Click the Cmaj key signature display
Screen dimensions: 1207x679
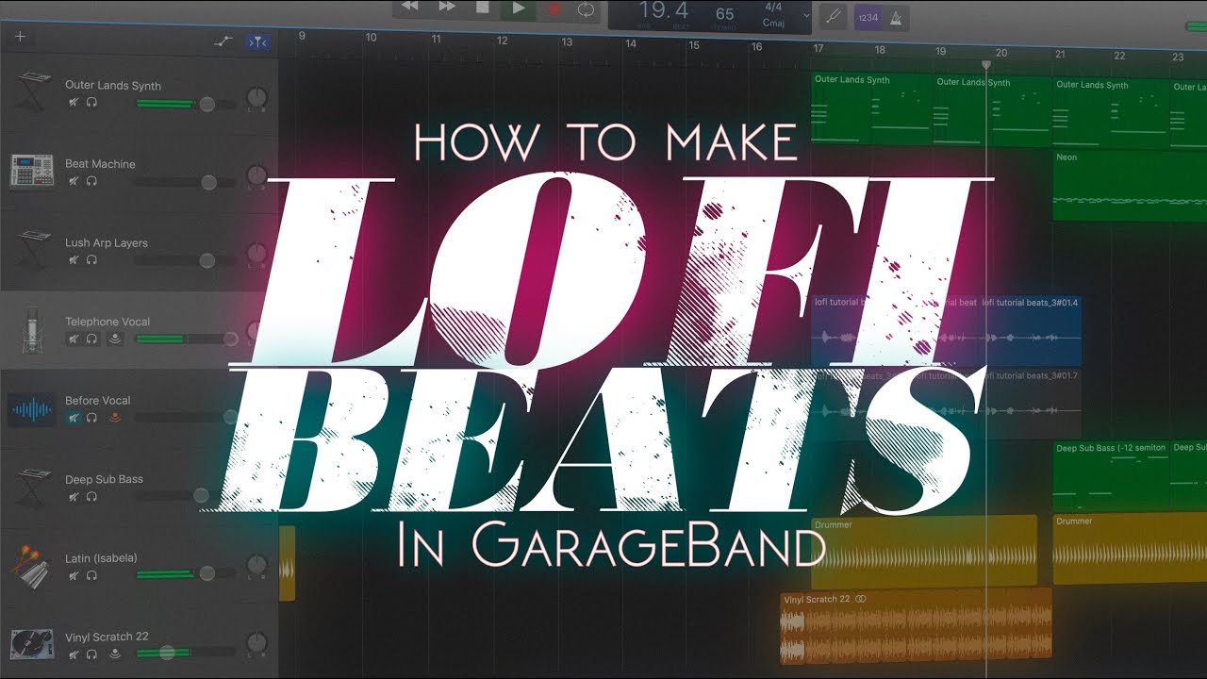coord(773,23)
